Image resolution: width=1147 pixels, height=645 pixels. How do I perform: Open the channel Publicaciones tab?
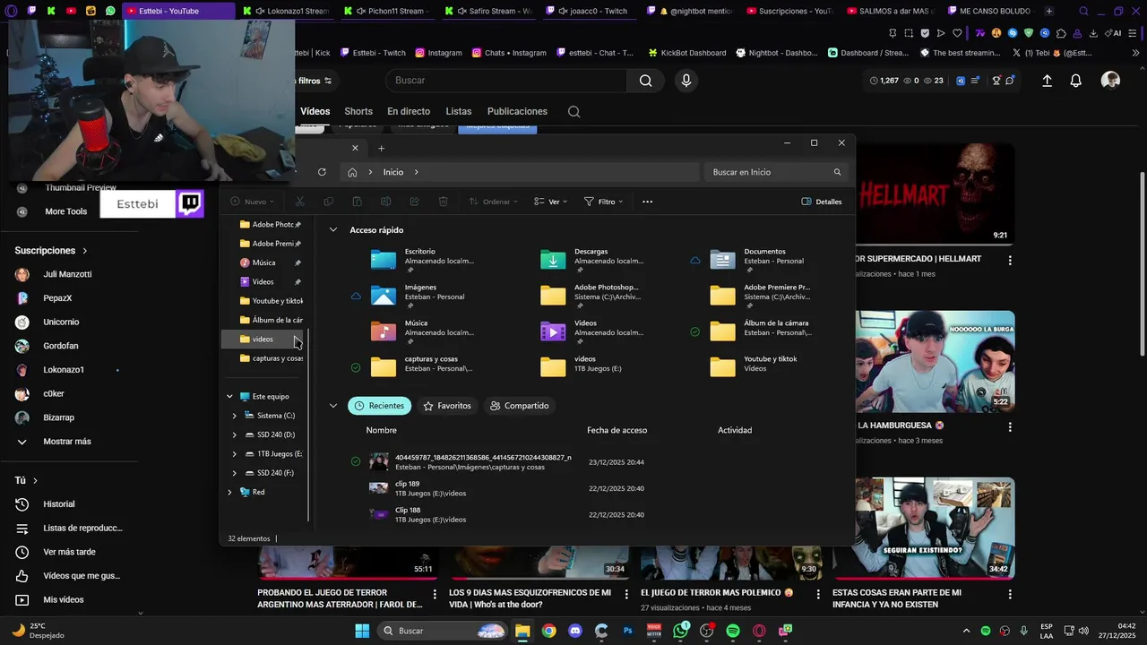click(x=517, y=112)
